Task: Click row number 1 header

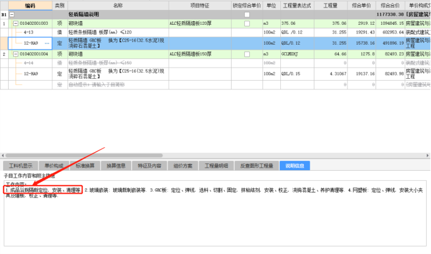Action: click(x=4, y=24)
